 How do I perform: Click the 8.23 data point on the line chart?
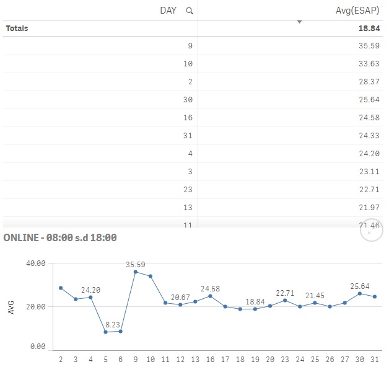pyautogui.click(x=105, y=332)
